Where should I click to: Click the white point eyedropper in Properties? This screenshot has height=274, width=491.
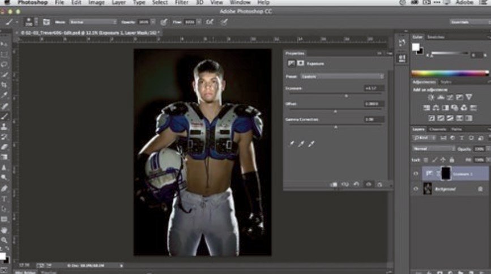(x=311, y=144)
